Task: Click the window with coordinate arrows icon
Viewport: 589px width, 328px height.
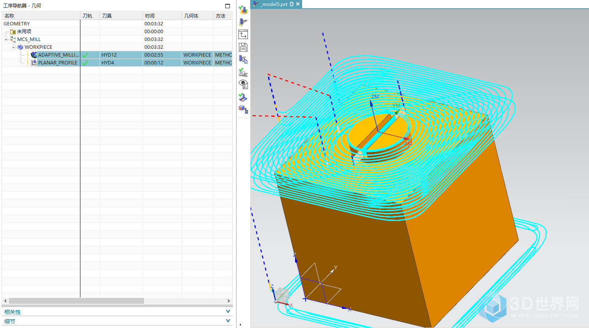Action: (243, 34)
